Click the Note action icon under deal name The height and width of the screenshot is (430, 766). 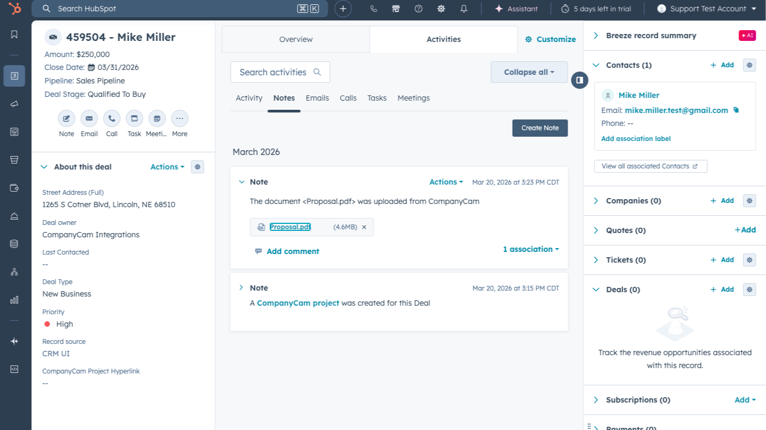click(x=66, y=118)
